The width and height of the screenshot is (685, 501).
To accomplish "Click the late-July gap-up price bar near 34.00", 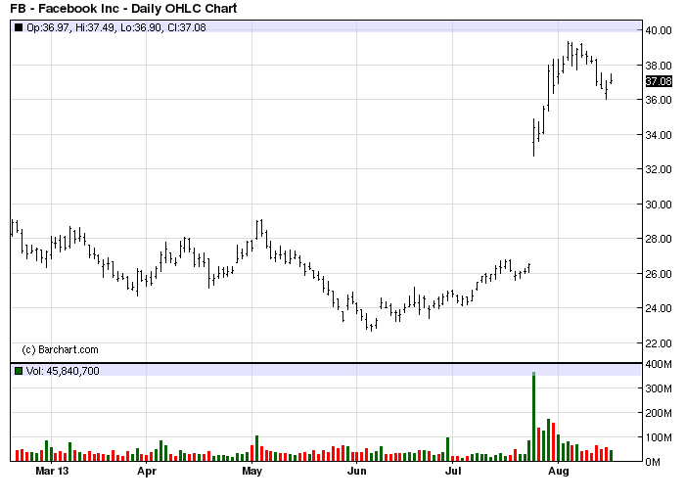I will (x=534, y=137).
